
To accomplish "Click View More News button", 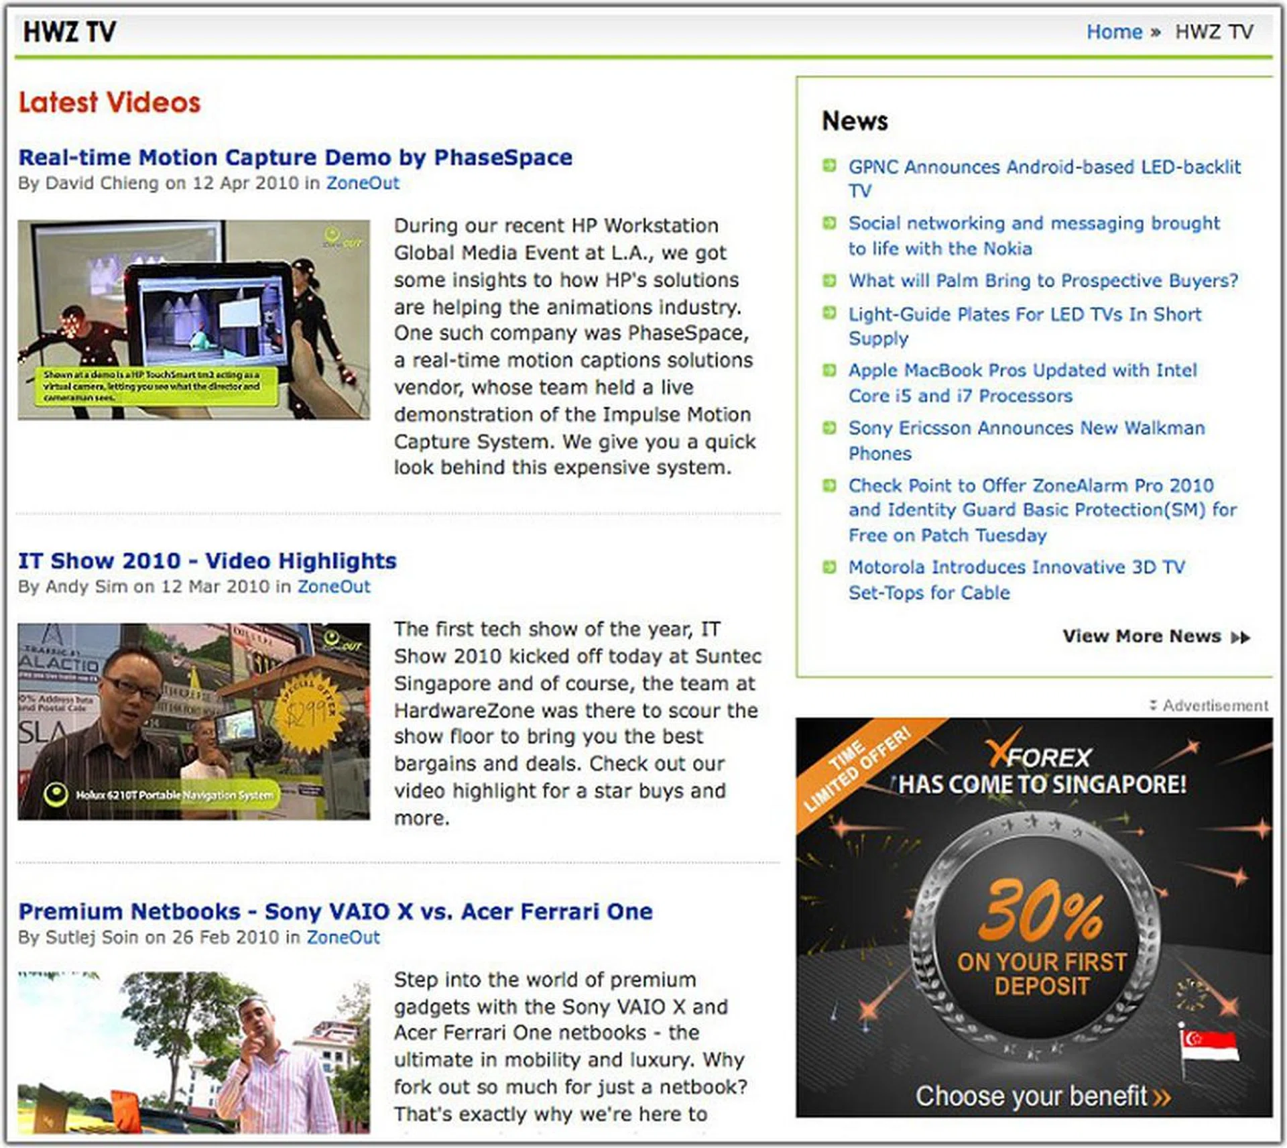I will pos(1142,636).
